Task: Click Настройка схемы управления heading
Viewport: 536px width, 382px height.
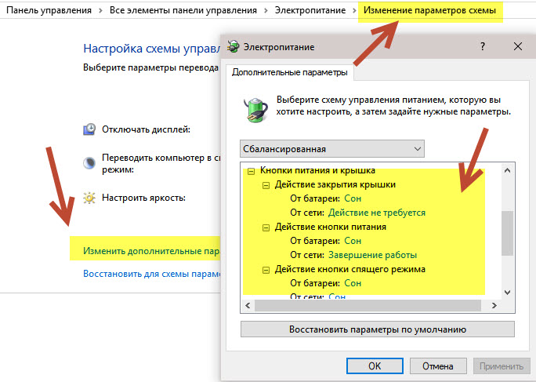Action: click(151, 49)
